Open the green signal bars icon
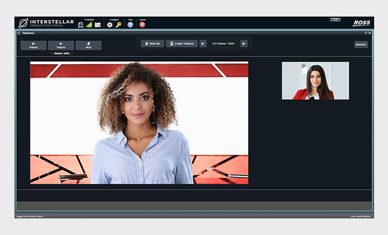This screenshot has width=388, height=235. 89,24
